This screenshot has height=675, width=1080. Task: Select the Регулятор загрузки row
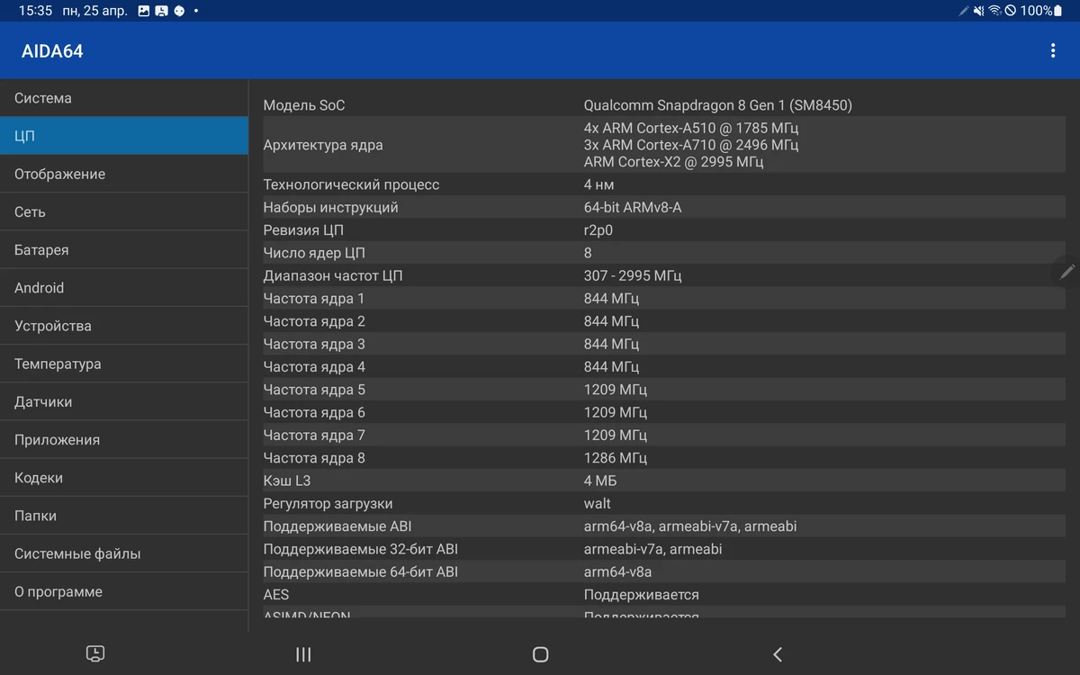pyautogui.click(x=664, y=504)
